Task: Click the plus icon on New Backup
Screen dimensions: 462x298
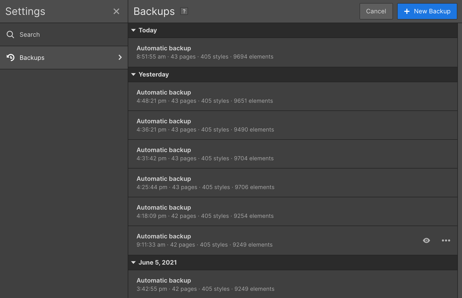Action: click(x=407, y=11)
